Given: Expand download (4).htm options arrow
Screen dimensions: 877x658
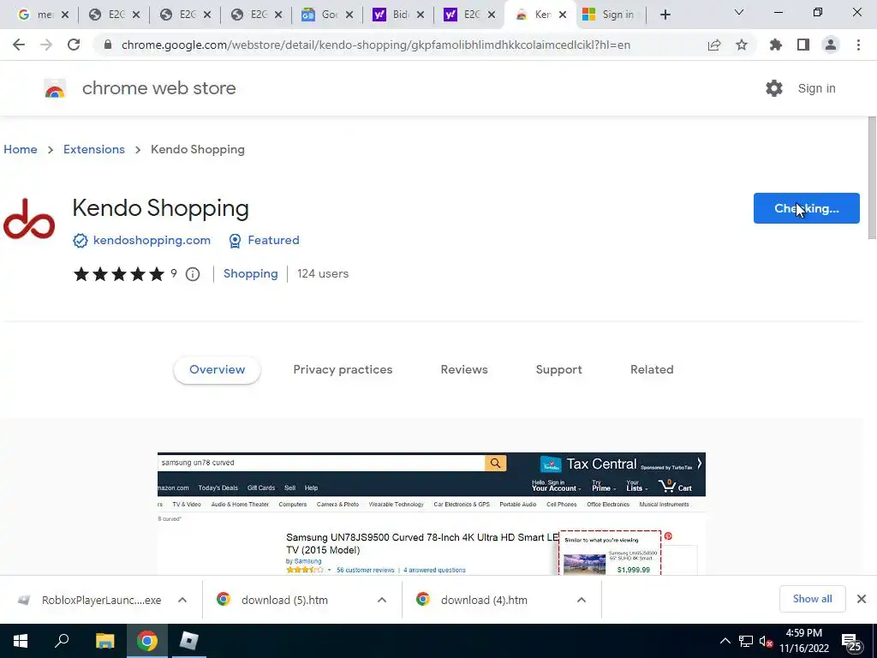Looking at the screenshot, I should [x=582, y=600].
